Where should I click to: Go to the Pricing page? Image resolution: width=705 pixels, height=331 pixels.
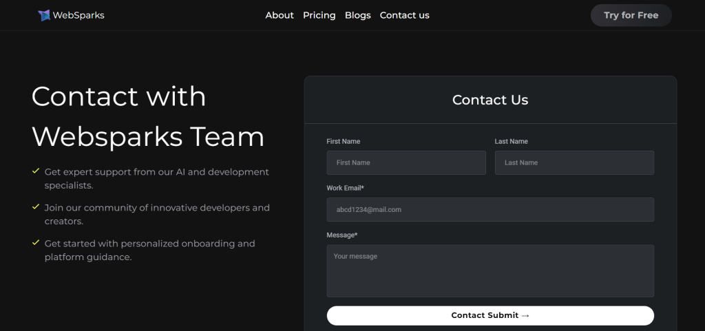click(x=319, y=15)
